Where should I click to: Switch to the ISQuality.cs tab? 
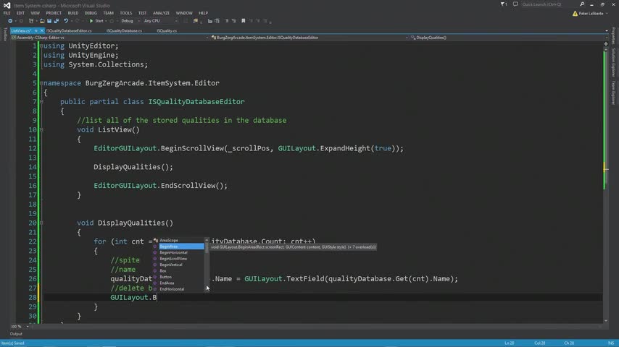[x=167, y=30]
